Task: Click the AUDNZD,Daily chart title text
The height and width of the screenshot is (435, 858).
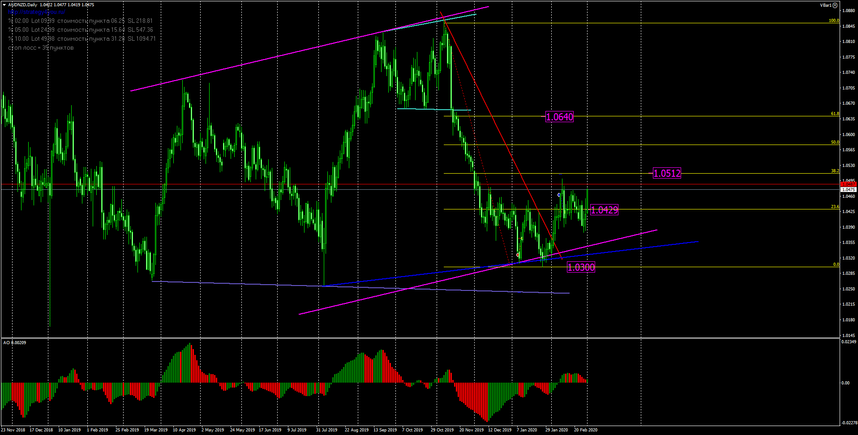Action: pyautogui.click(x=23, y=5)
